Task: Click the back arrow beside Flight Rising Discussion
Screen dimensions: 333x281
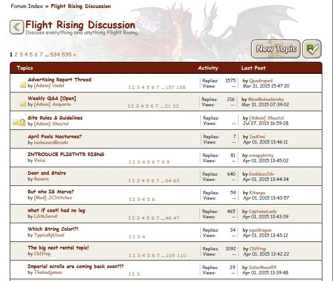Action: 17,27
